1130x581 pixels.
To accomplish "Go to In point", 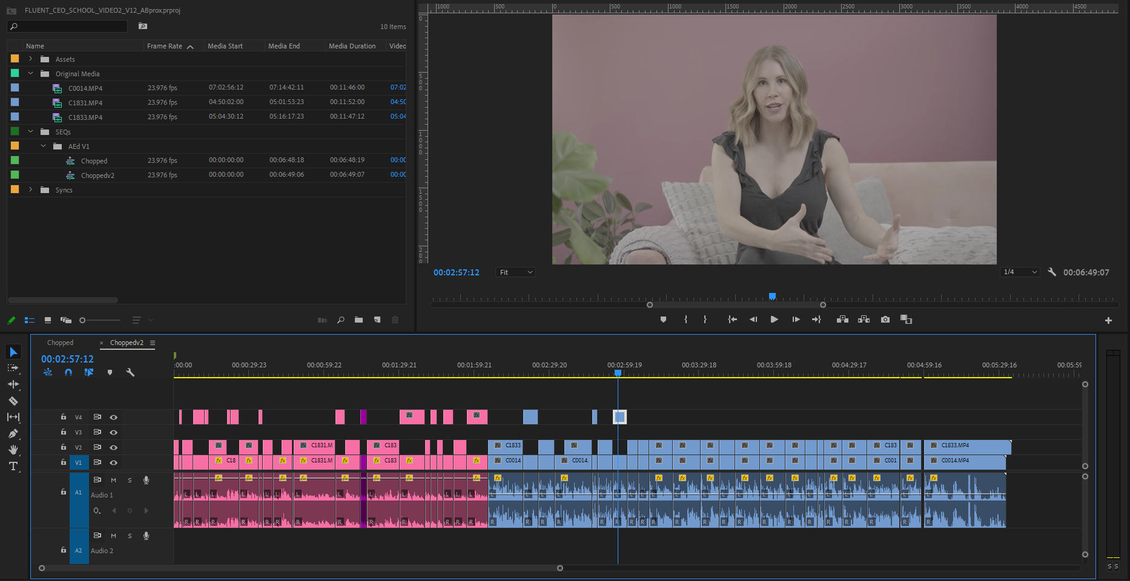I will point(732,320).
